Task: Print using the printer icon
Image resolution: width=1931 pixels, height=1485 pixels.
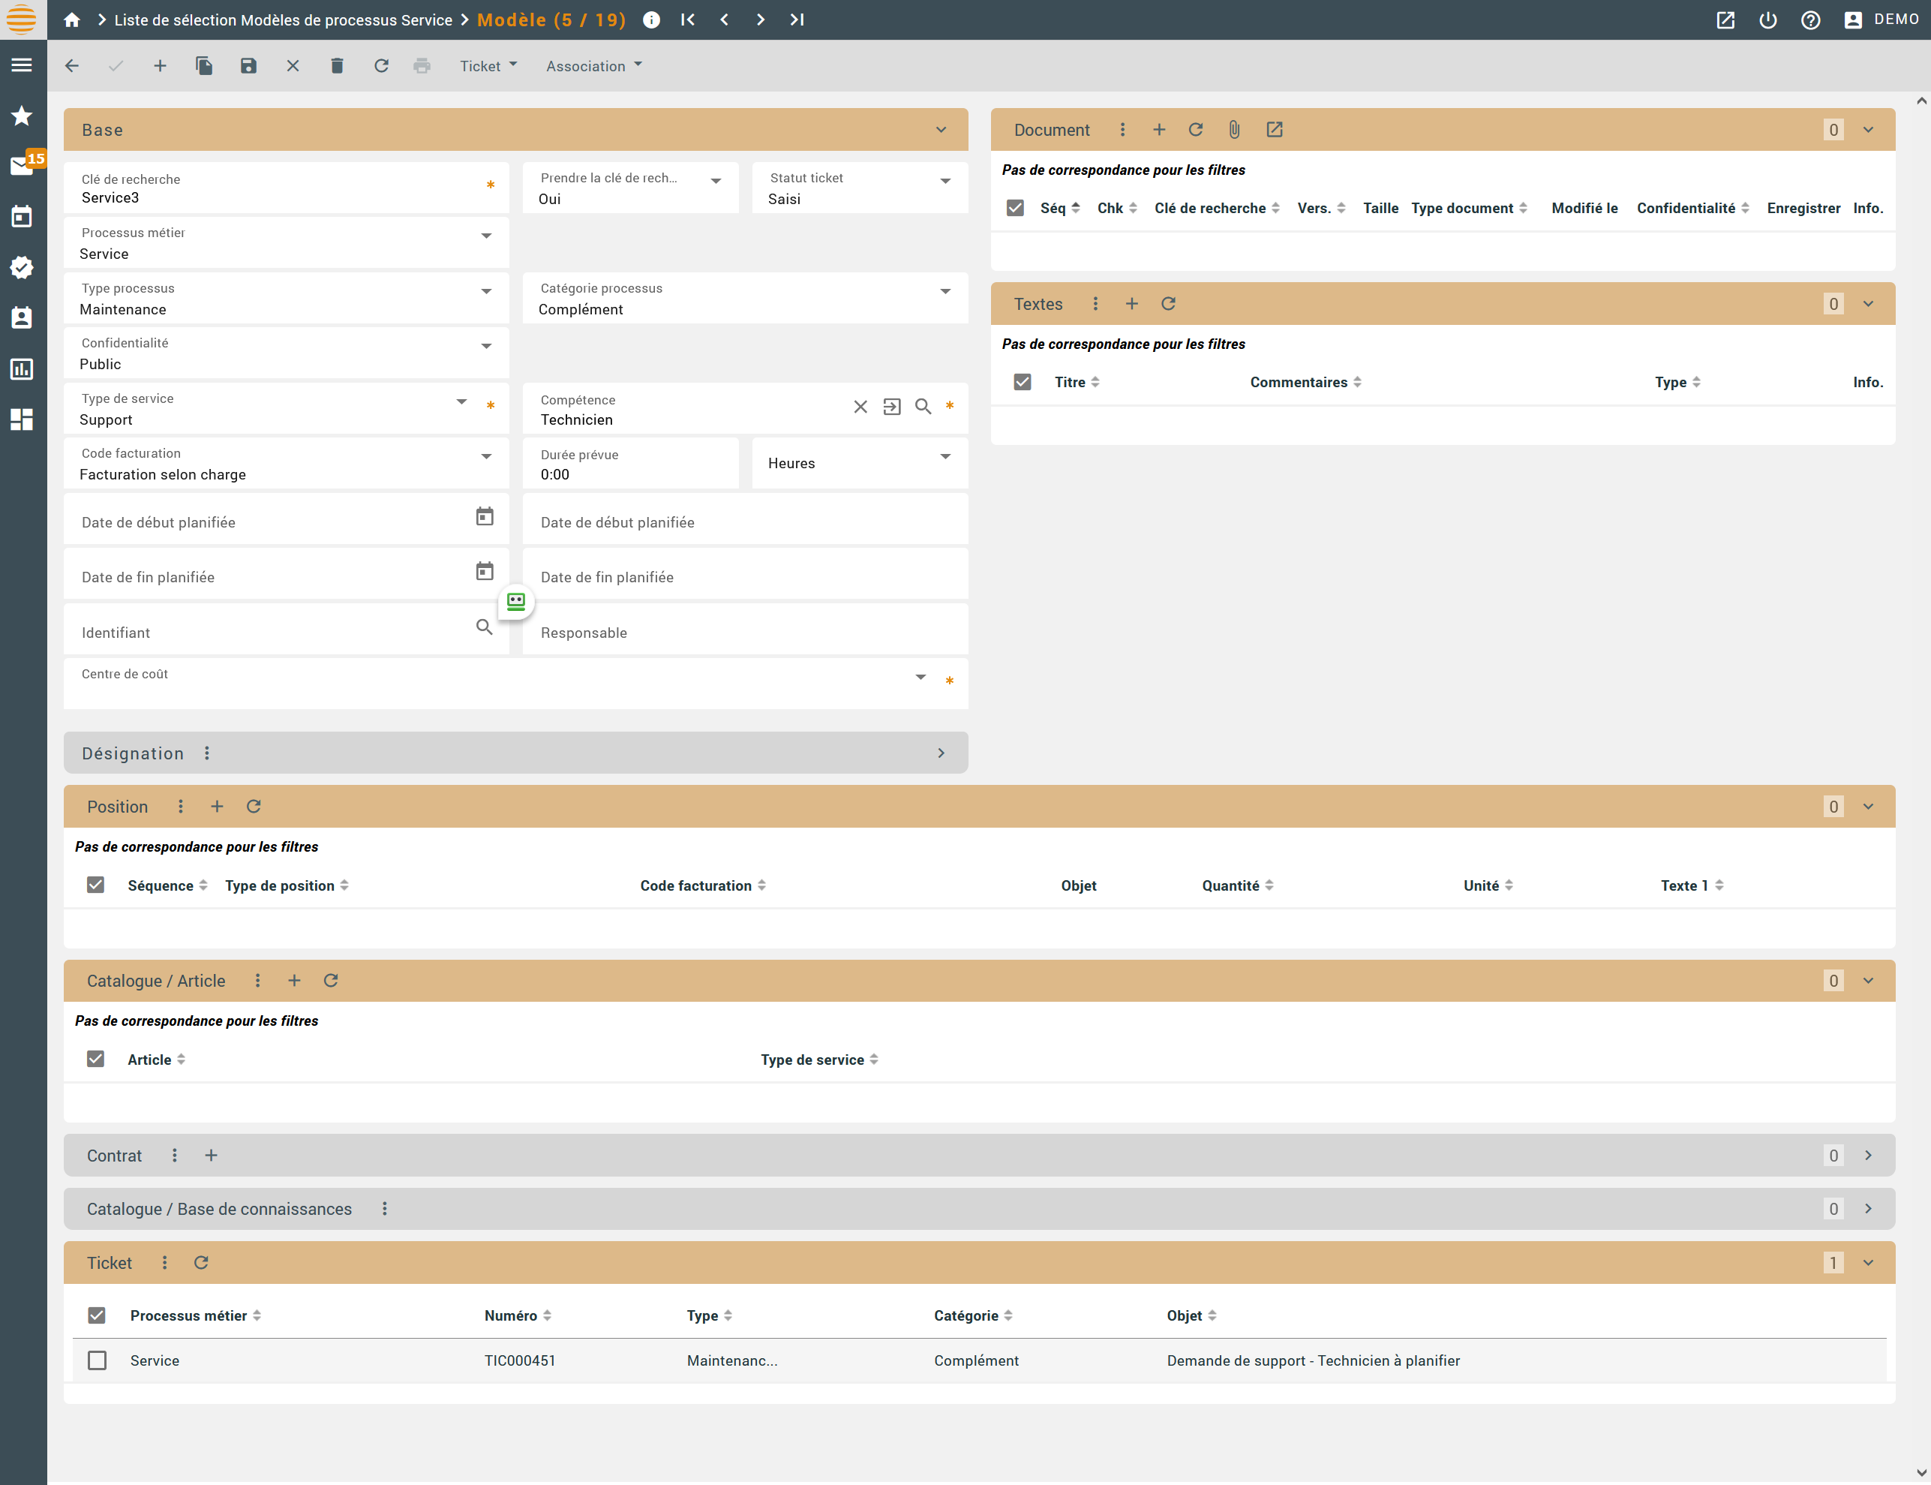Action: (422, 66)
